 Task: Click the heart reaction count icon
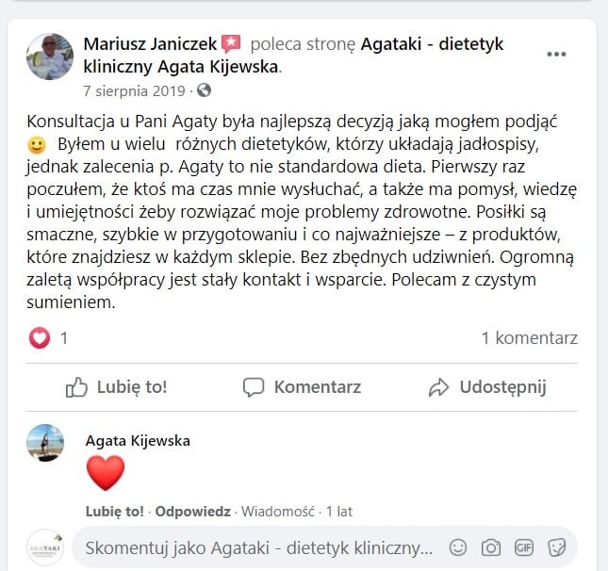click(x=40, y=338)
